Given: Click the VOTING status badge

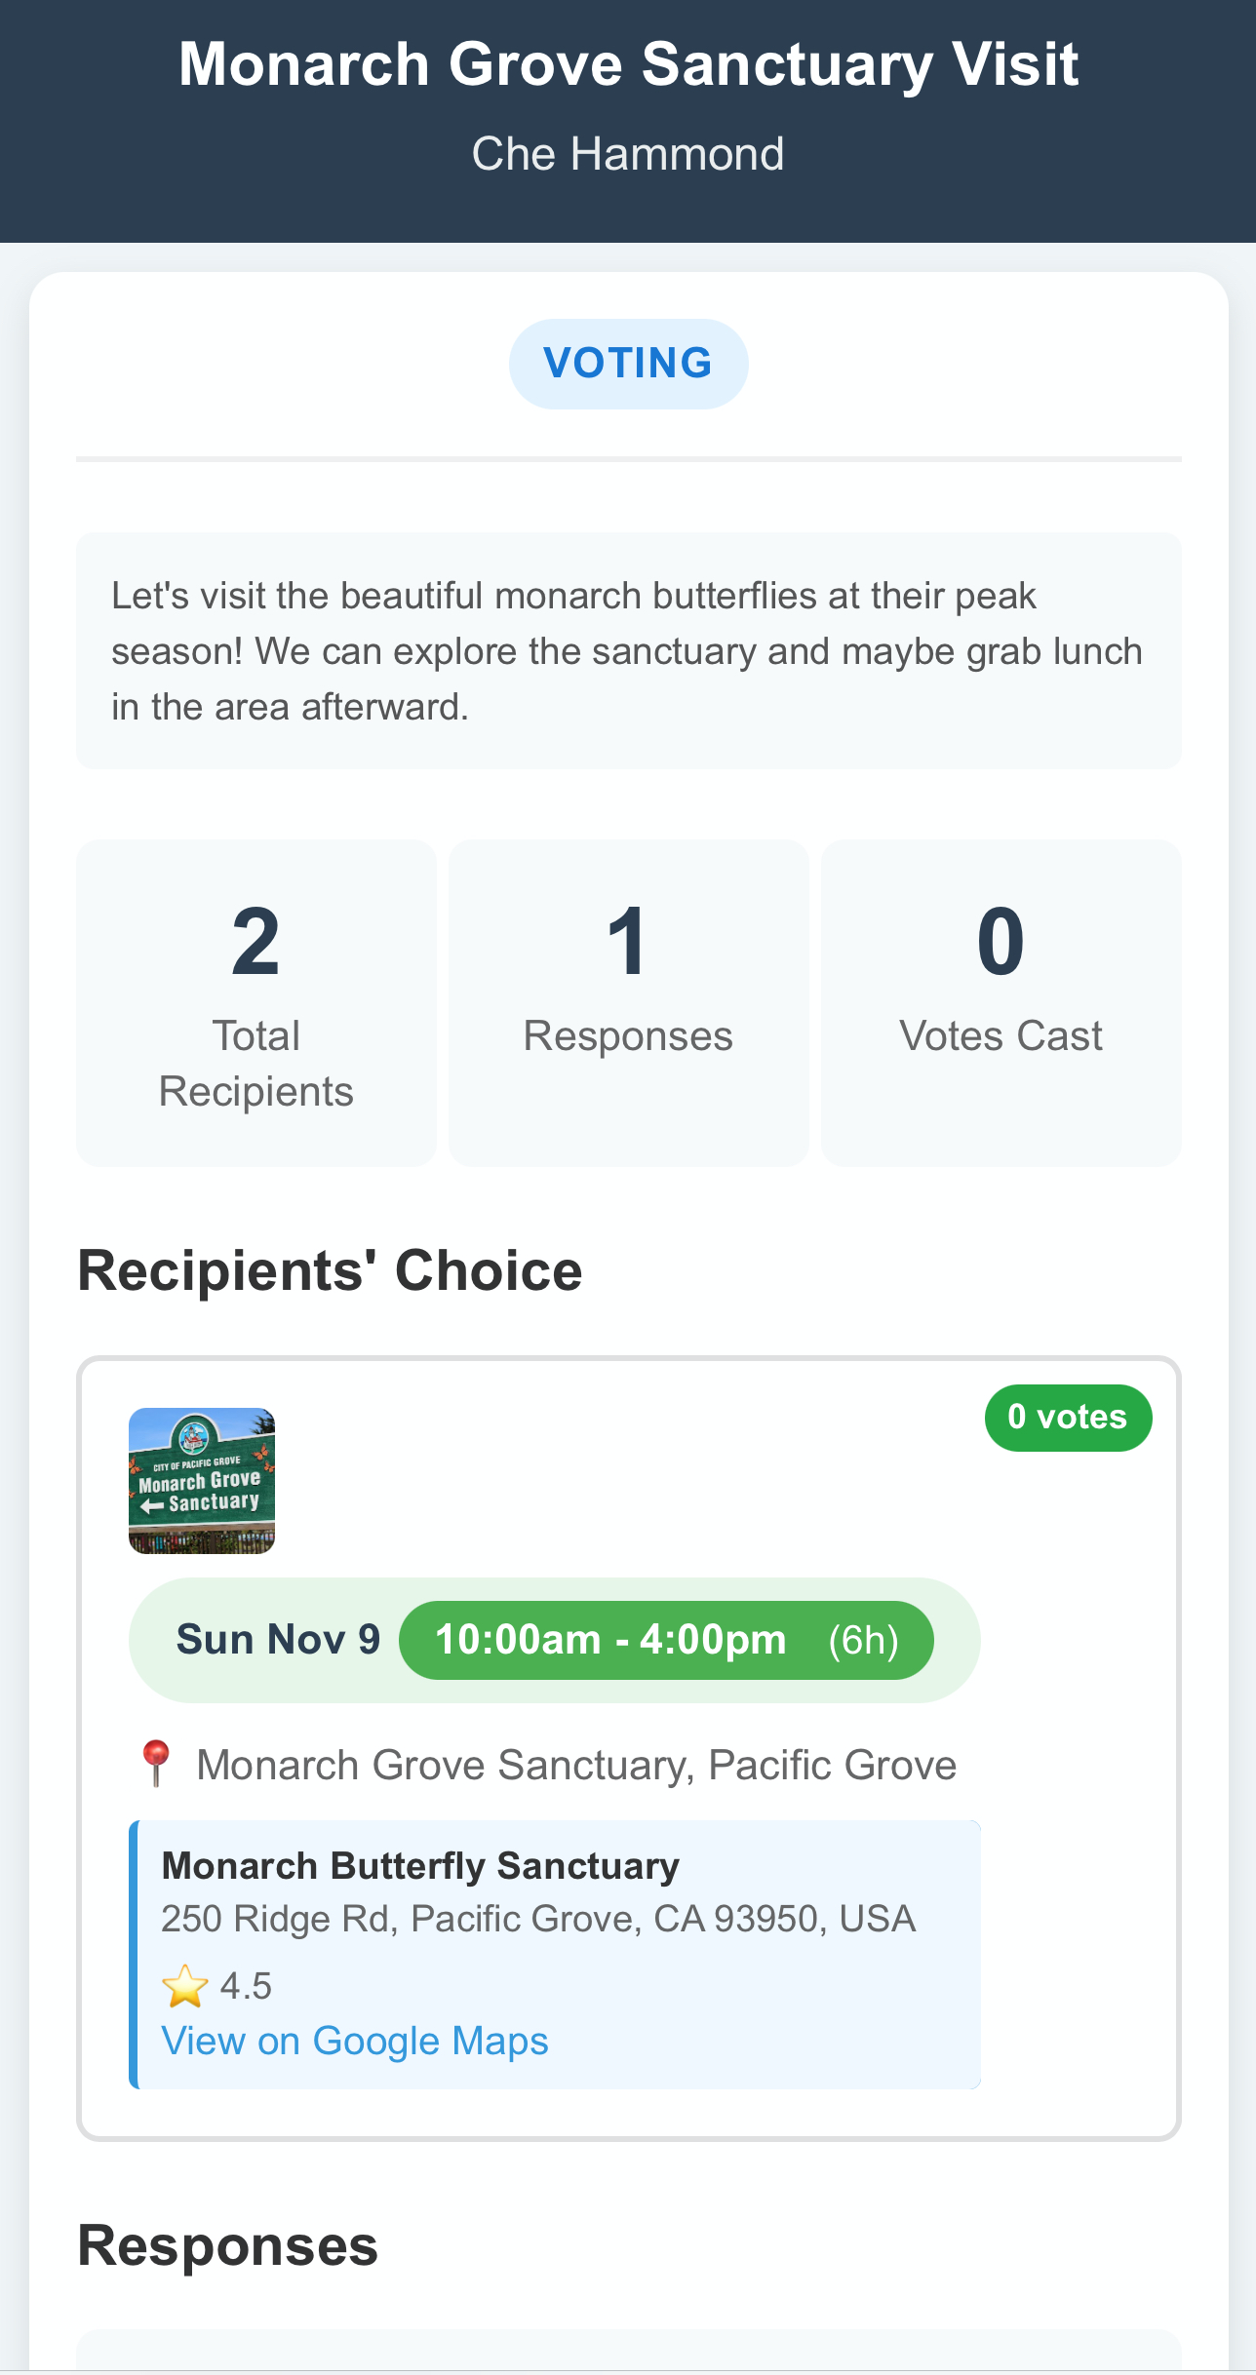Looking at the screenshot, I should (628, 363).
